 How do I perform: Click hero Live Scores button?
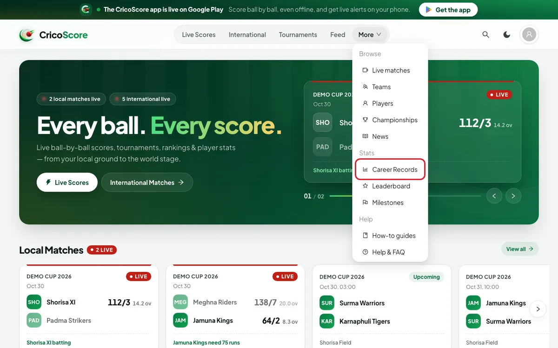click(x=67, y=182)
